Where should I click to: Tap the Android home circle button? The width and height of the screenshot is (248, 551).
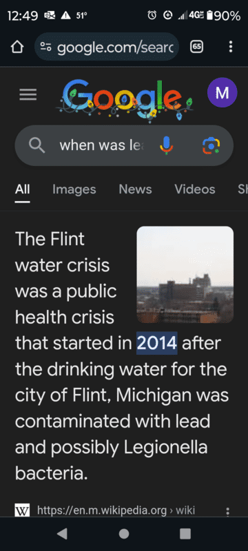coord(123,533)
